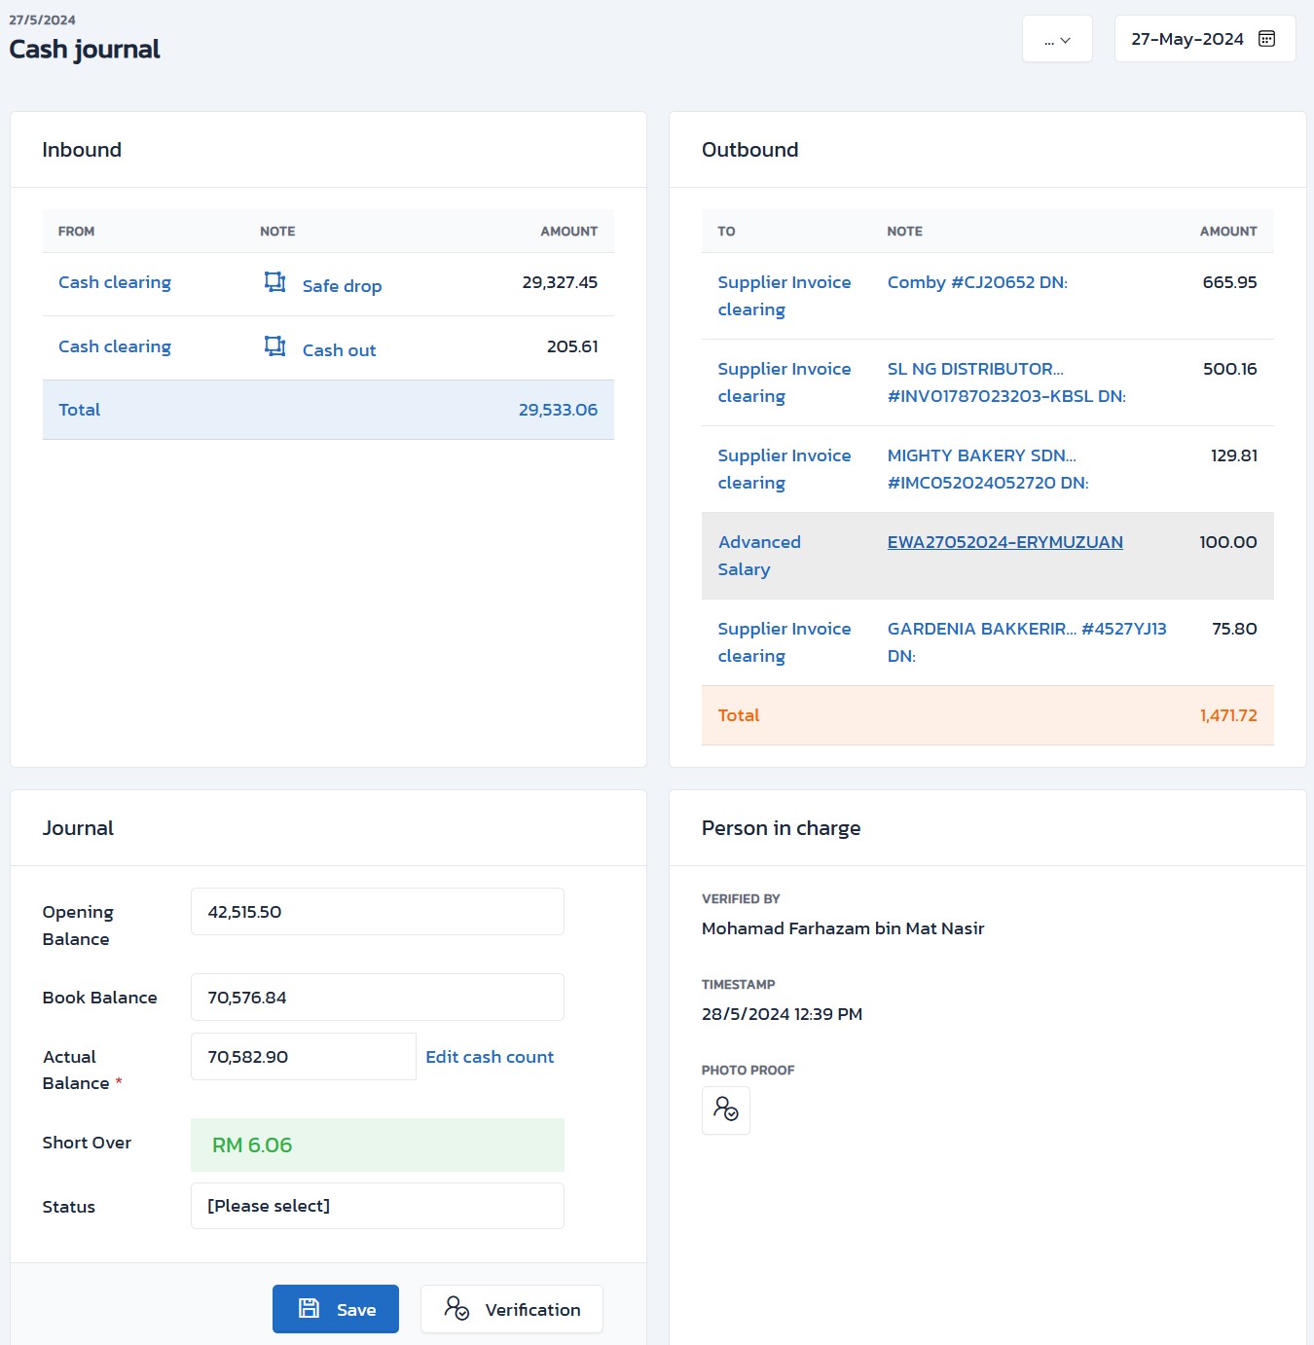Click the Actual Balance input field
Viewport: 1314px width, 1345px height.
[303, 1057]
